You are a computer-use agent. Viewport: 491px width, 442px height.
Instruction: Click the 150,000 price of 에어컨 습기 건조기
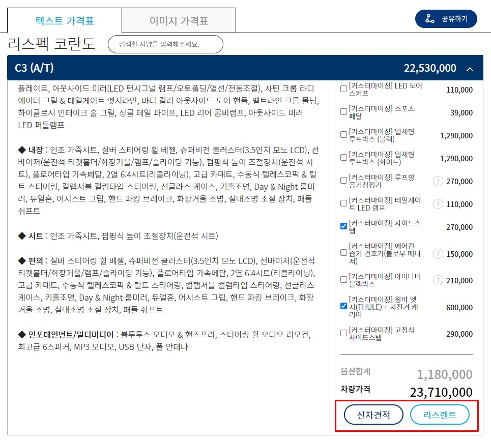click(459, 254)
